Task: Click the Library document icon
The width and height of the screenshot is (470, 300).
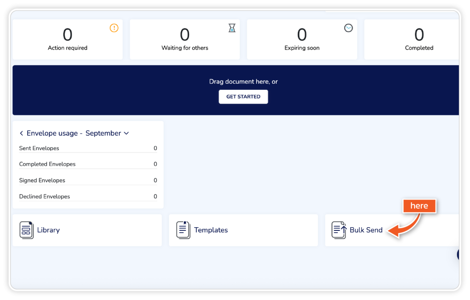Action: tap(27, 230)
